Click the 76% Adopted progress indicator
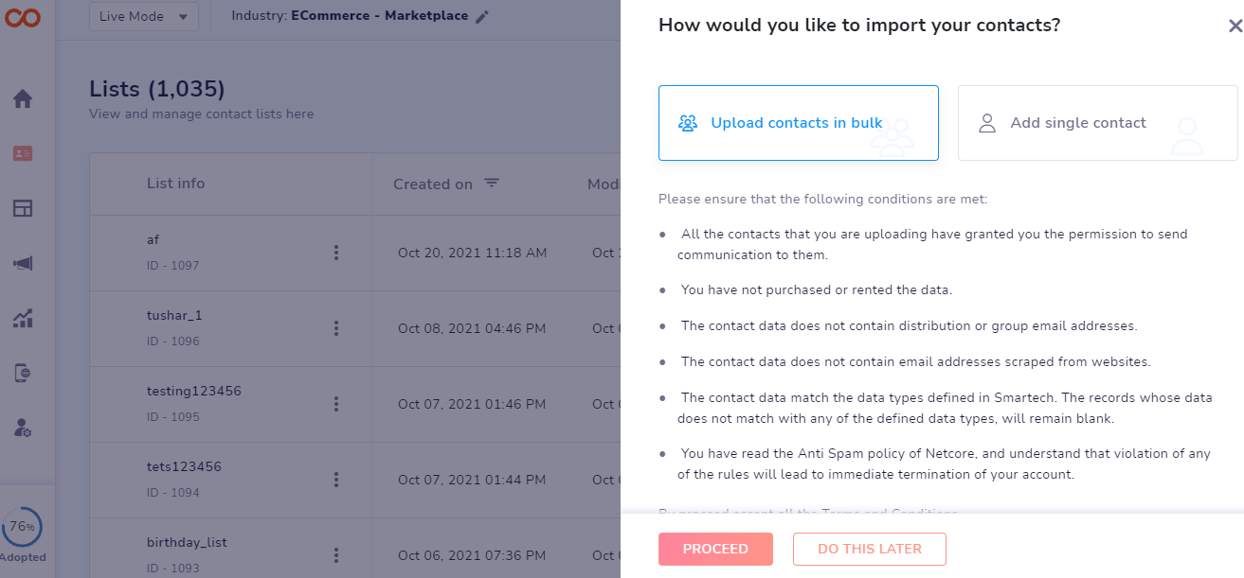 tap(23, 530)
